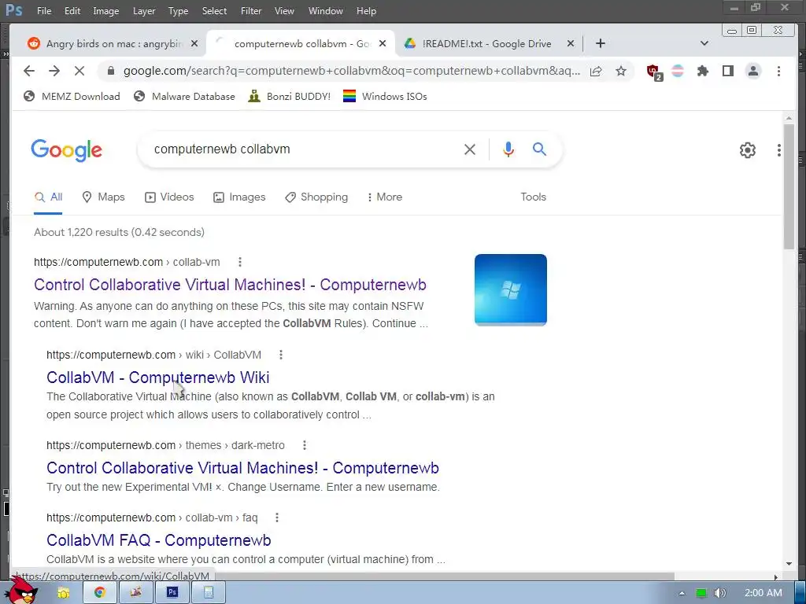Bookmark this page with star icon
This screenshot has width=806, height=604.
tap(621, 71)
